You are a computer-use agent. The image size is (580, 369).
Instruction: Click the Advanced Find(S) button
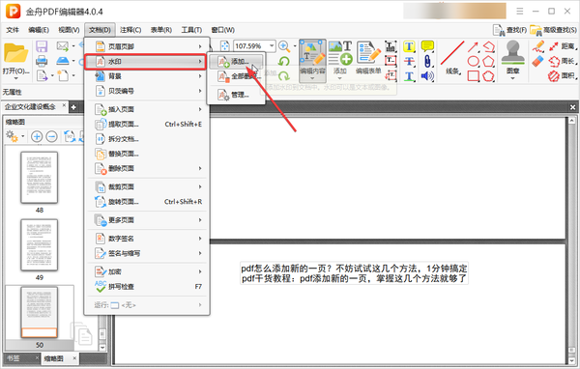(x=553, y=30)
